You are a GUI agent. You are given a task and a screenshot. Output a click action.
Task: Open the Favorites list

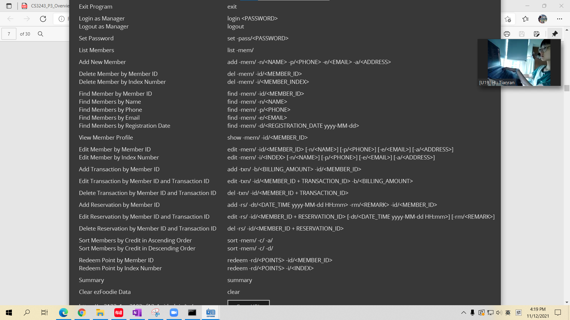click(x=525, y=19)
